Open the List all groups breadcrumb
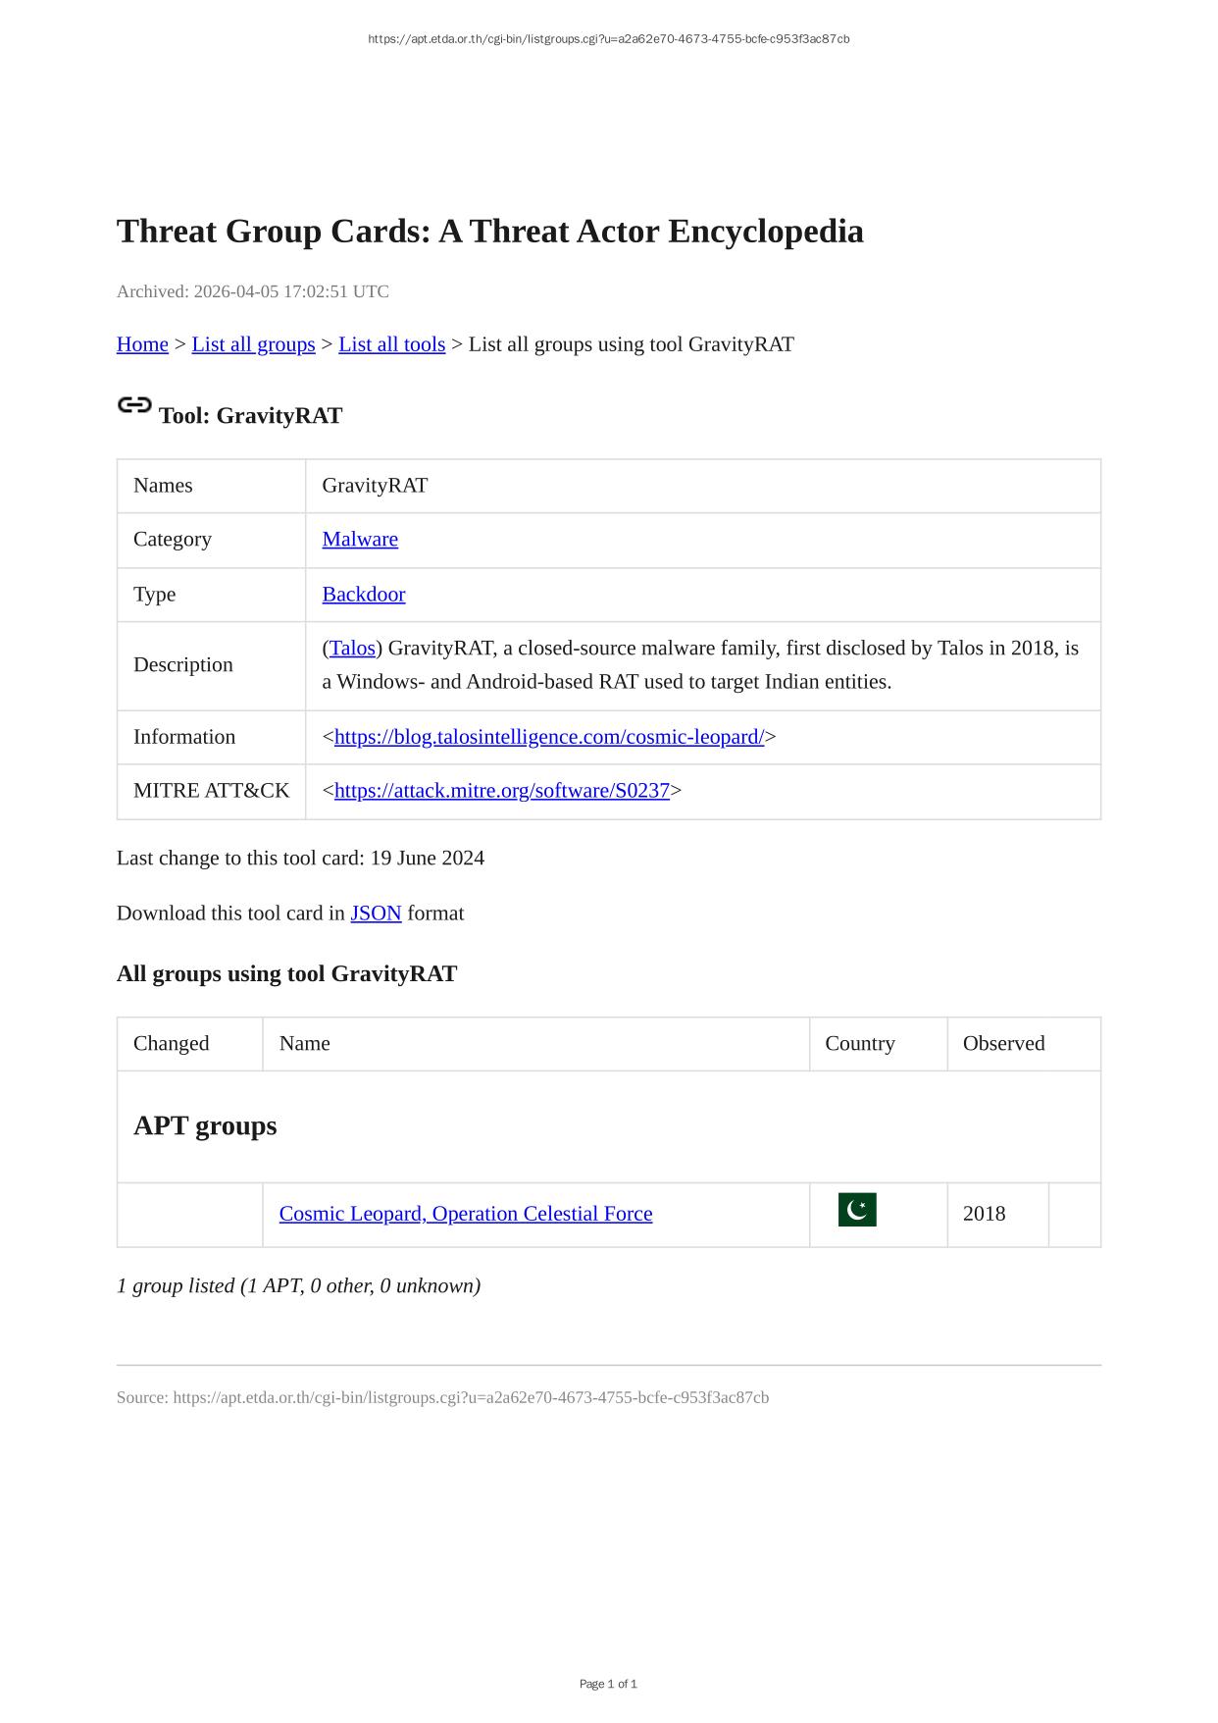Viewport: 1218px width, 1723px height. [253, 344]
